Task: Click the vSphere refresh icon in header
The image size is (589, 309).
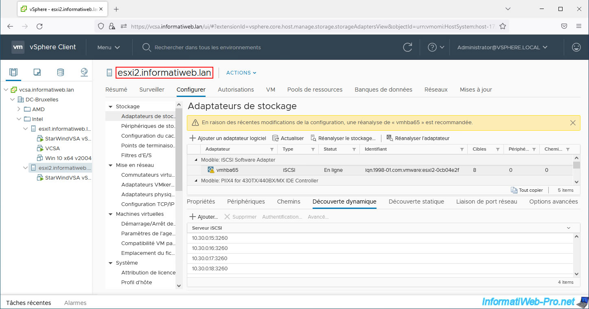Action: [407, 47]
